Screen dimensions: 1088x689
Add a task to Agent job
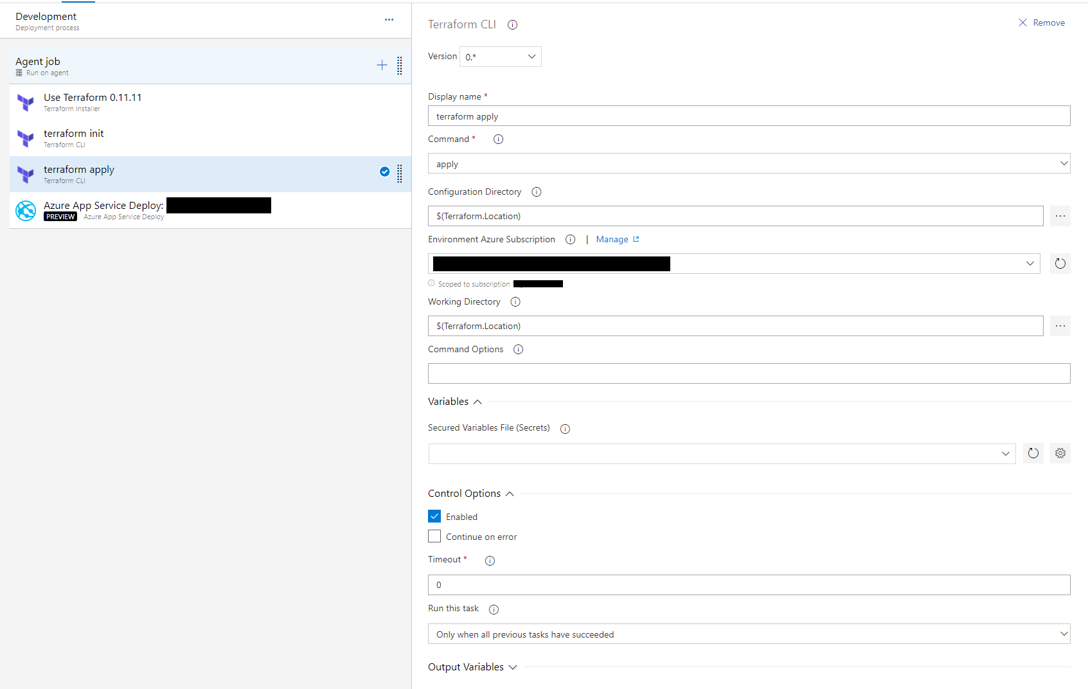click(x=382, y=65)
